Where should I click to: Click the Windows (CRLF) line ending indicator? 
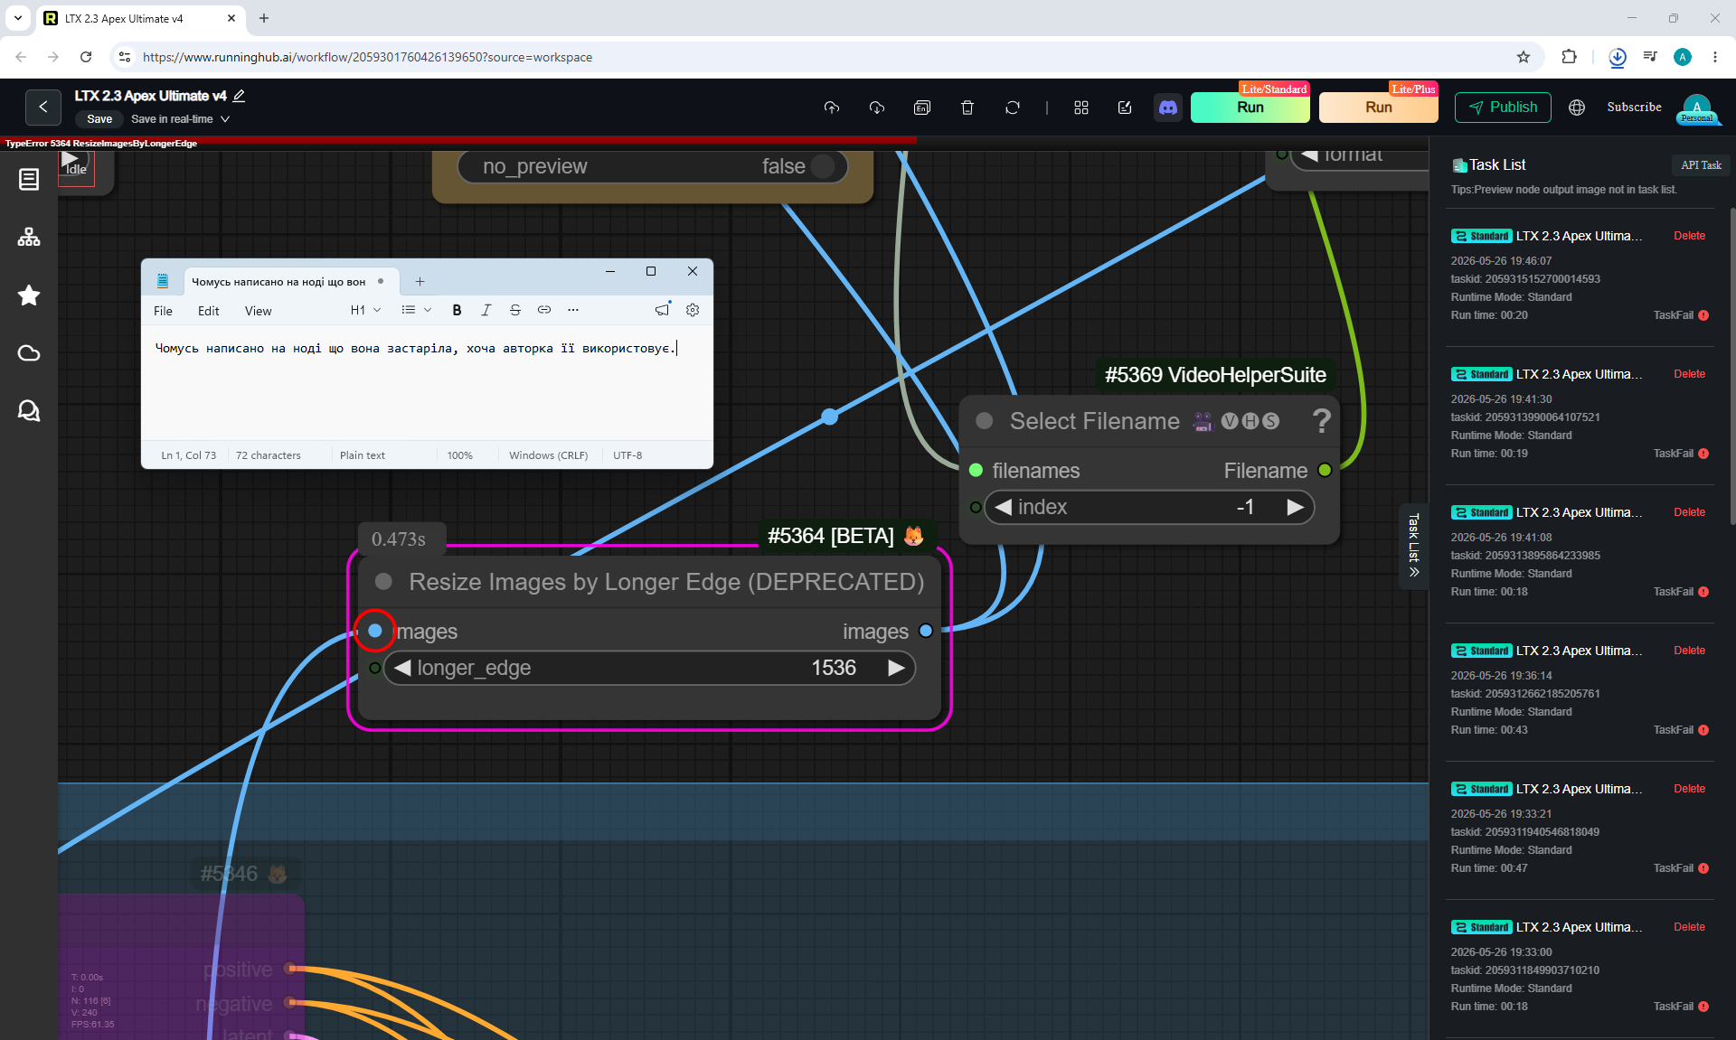548,455
